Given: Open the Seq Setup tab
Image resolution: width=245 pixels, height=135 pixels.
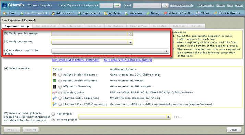Looking at the screenshot, I should pyautogui.click(x=94, y=26).
